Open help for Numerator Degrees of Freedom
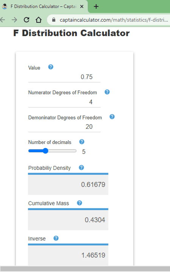 [x=107, y=92]
